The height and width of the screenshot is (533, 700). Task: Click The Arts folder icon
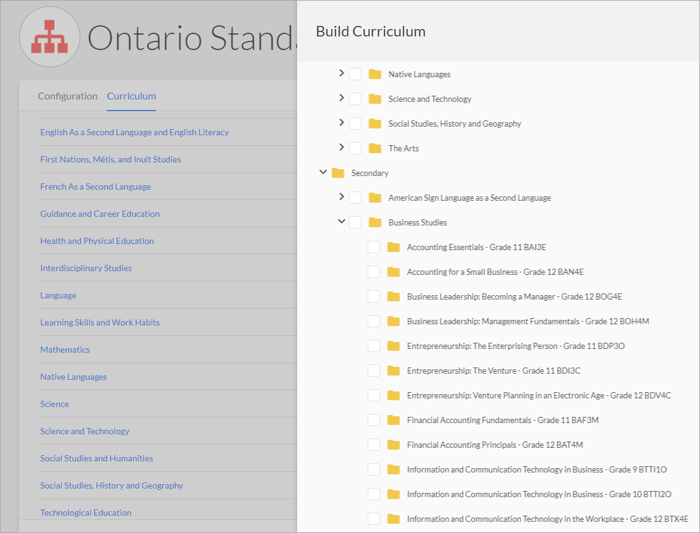click(x=375, y=148)
